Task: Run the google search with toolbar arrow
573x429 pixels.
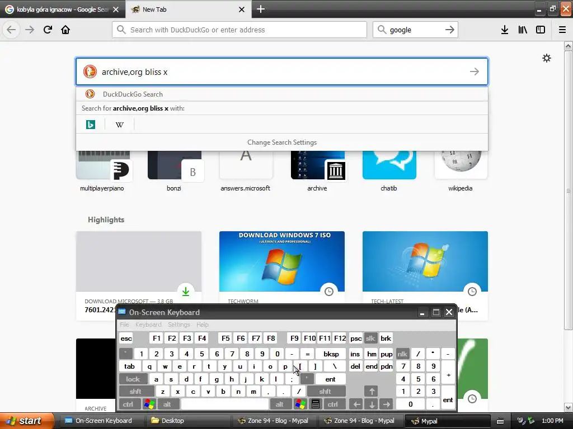Action: (450, 30)
